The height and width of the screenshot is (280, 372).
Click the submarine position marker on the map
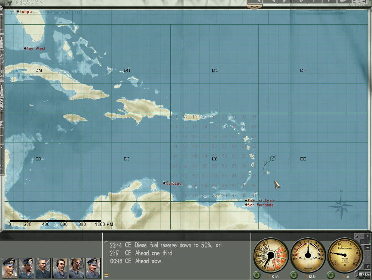click(x=273, y=158)
